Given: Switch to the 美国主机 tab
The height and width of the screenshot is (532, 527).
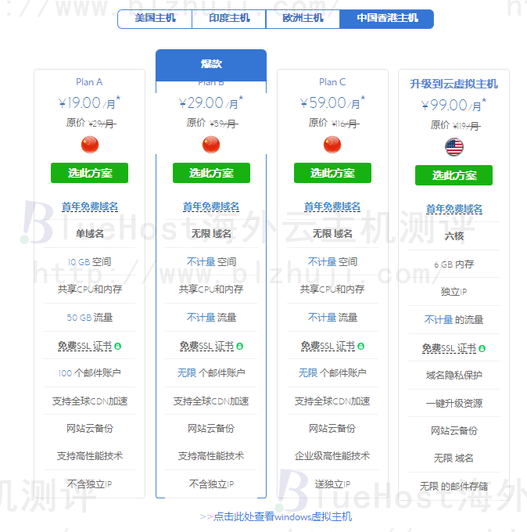Looking at the screenshot, I should (x=155, y=19).
